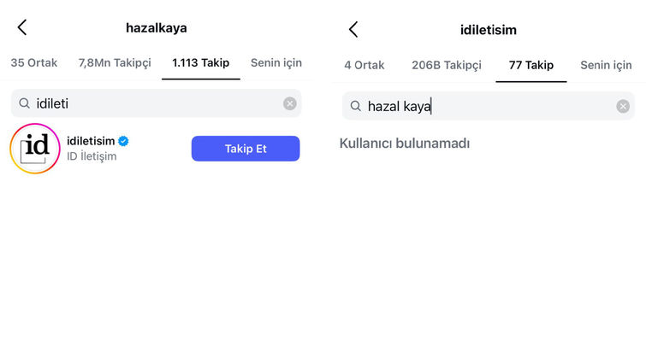Open the idiletisim username in results
The height and width of the screenshot is (364, 646).
(x=91, y=141)
